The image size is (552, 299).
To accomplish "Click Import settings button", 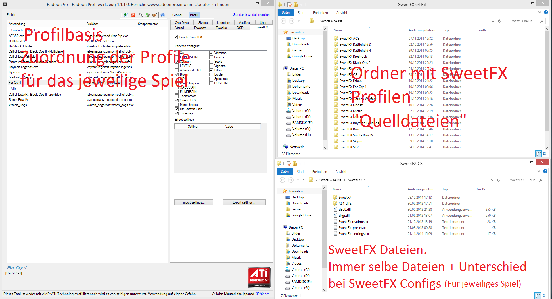I will tap(193, 202).
